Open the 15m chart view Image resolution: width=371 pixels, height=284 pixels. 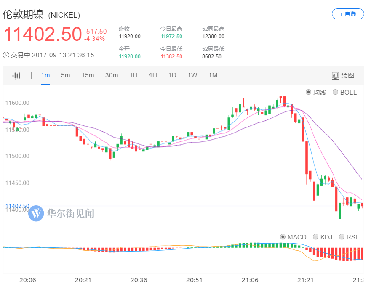coord(88,75)
